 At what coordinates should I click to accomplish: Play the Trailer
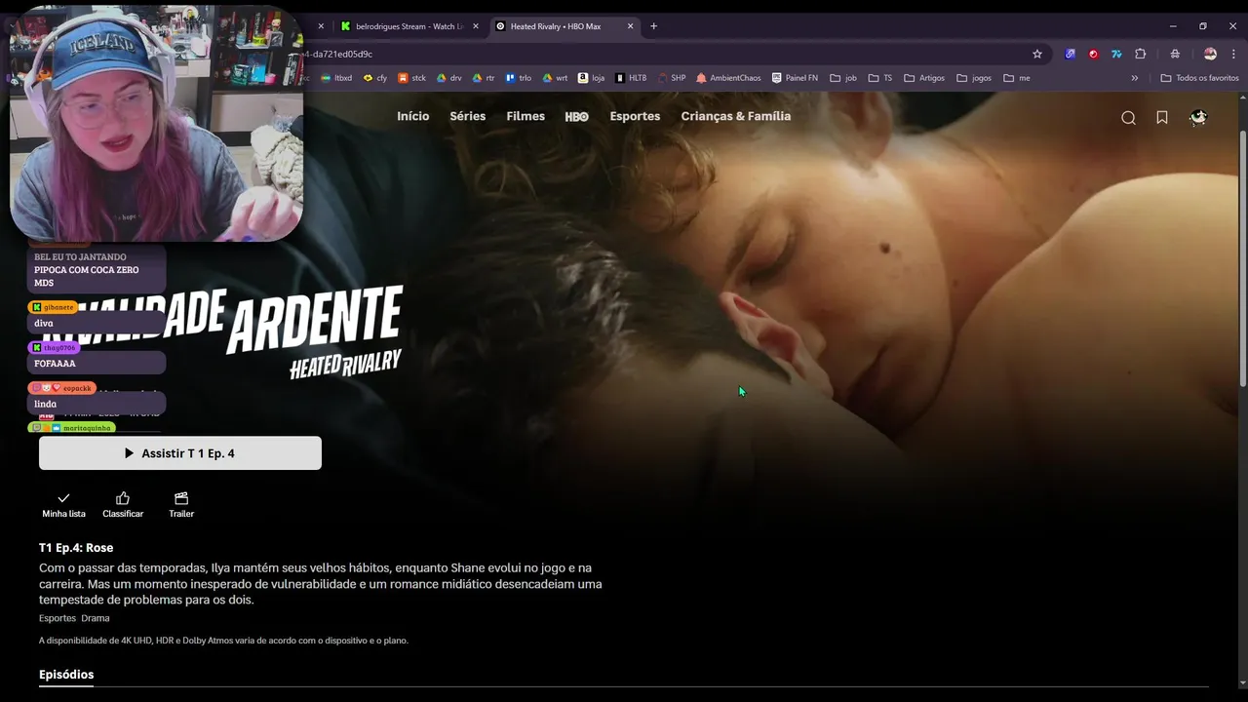(181, 505)
